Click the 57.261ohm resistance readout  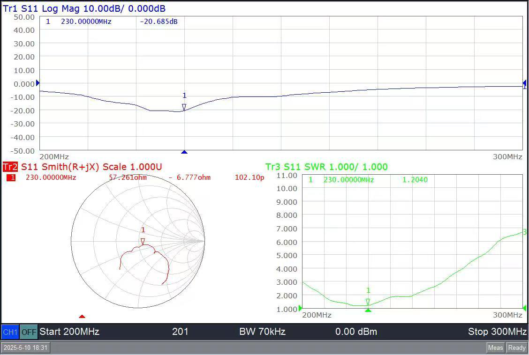click(x=128, y=177)
